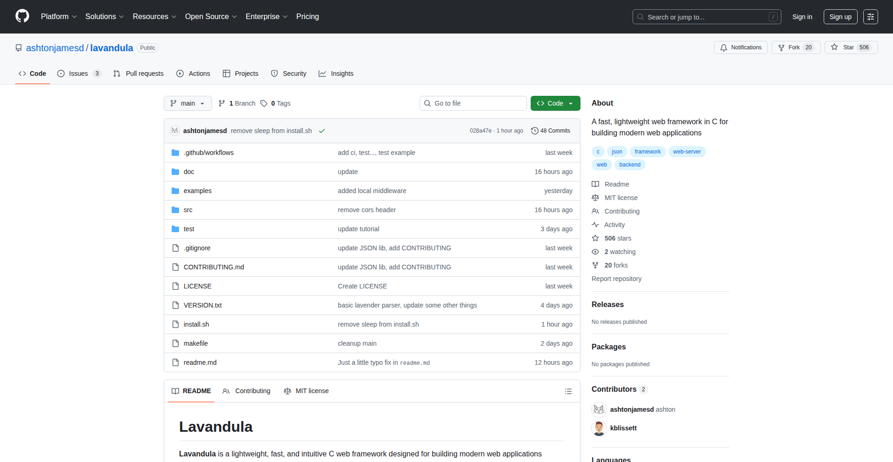
Task: Click the tags icon next to 0 Tags
Action: [x=264, y=103]
